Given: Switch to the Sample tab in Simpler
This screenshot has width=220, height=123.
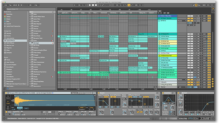Looking at the screenshot, I should (x=82, y=93).
